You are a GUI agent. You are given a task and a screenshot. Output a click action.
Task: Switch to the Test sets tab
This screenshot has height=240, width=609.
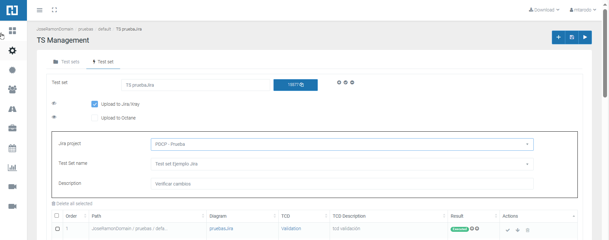pyautogui.click(x=66, y=62)
